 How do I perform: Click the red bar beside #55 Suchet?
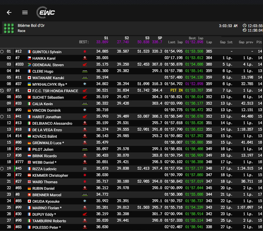coord(14,97)
